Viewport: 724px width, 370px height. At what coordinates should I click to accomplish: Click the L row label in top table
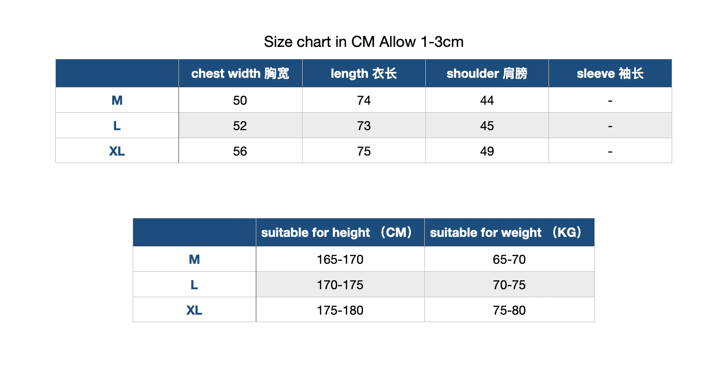coord(117,126)
